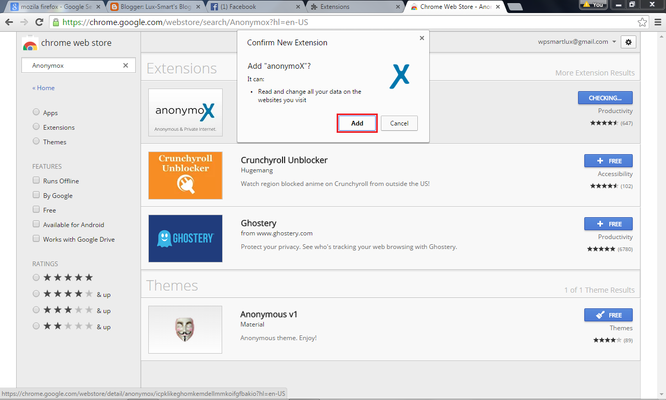Click the CHECKING... button for anonymoX
This screenshot has height=400, width=666.
(605, 98)
